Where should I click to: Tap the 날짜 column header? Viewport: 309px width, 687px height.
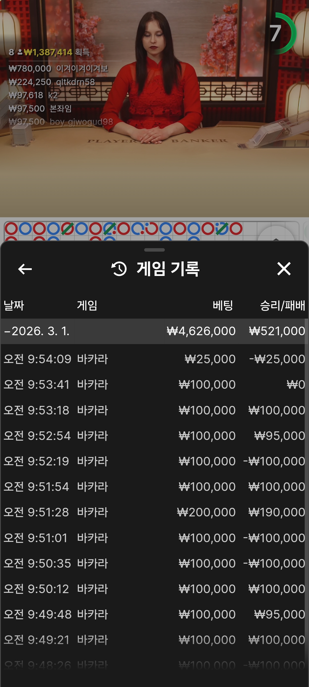[14, 305]
